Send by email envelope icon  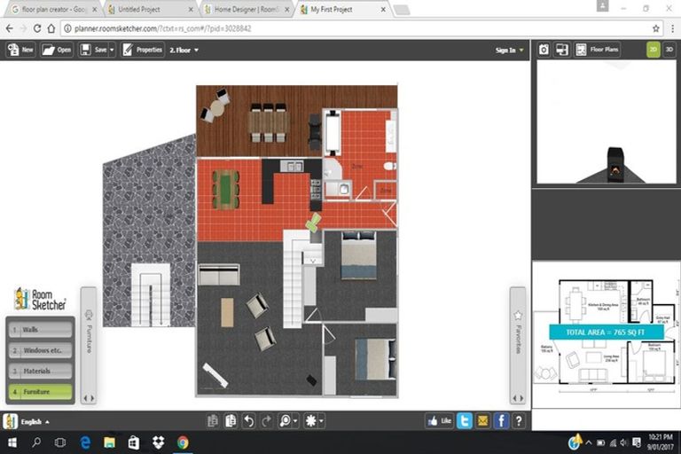coord(482,421)
